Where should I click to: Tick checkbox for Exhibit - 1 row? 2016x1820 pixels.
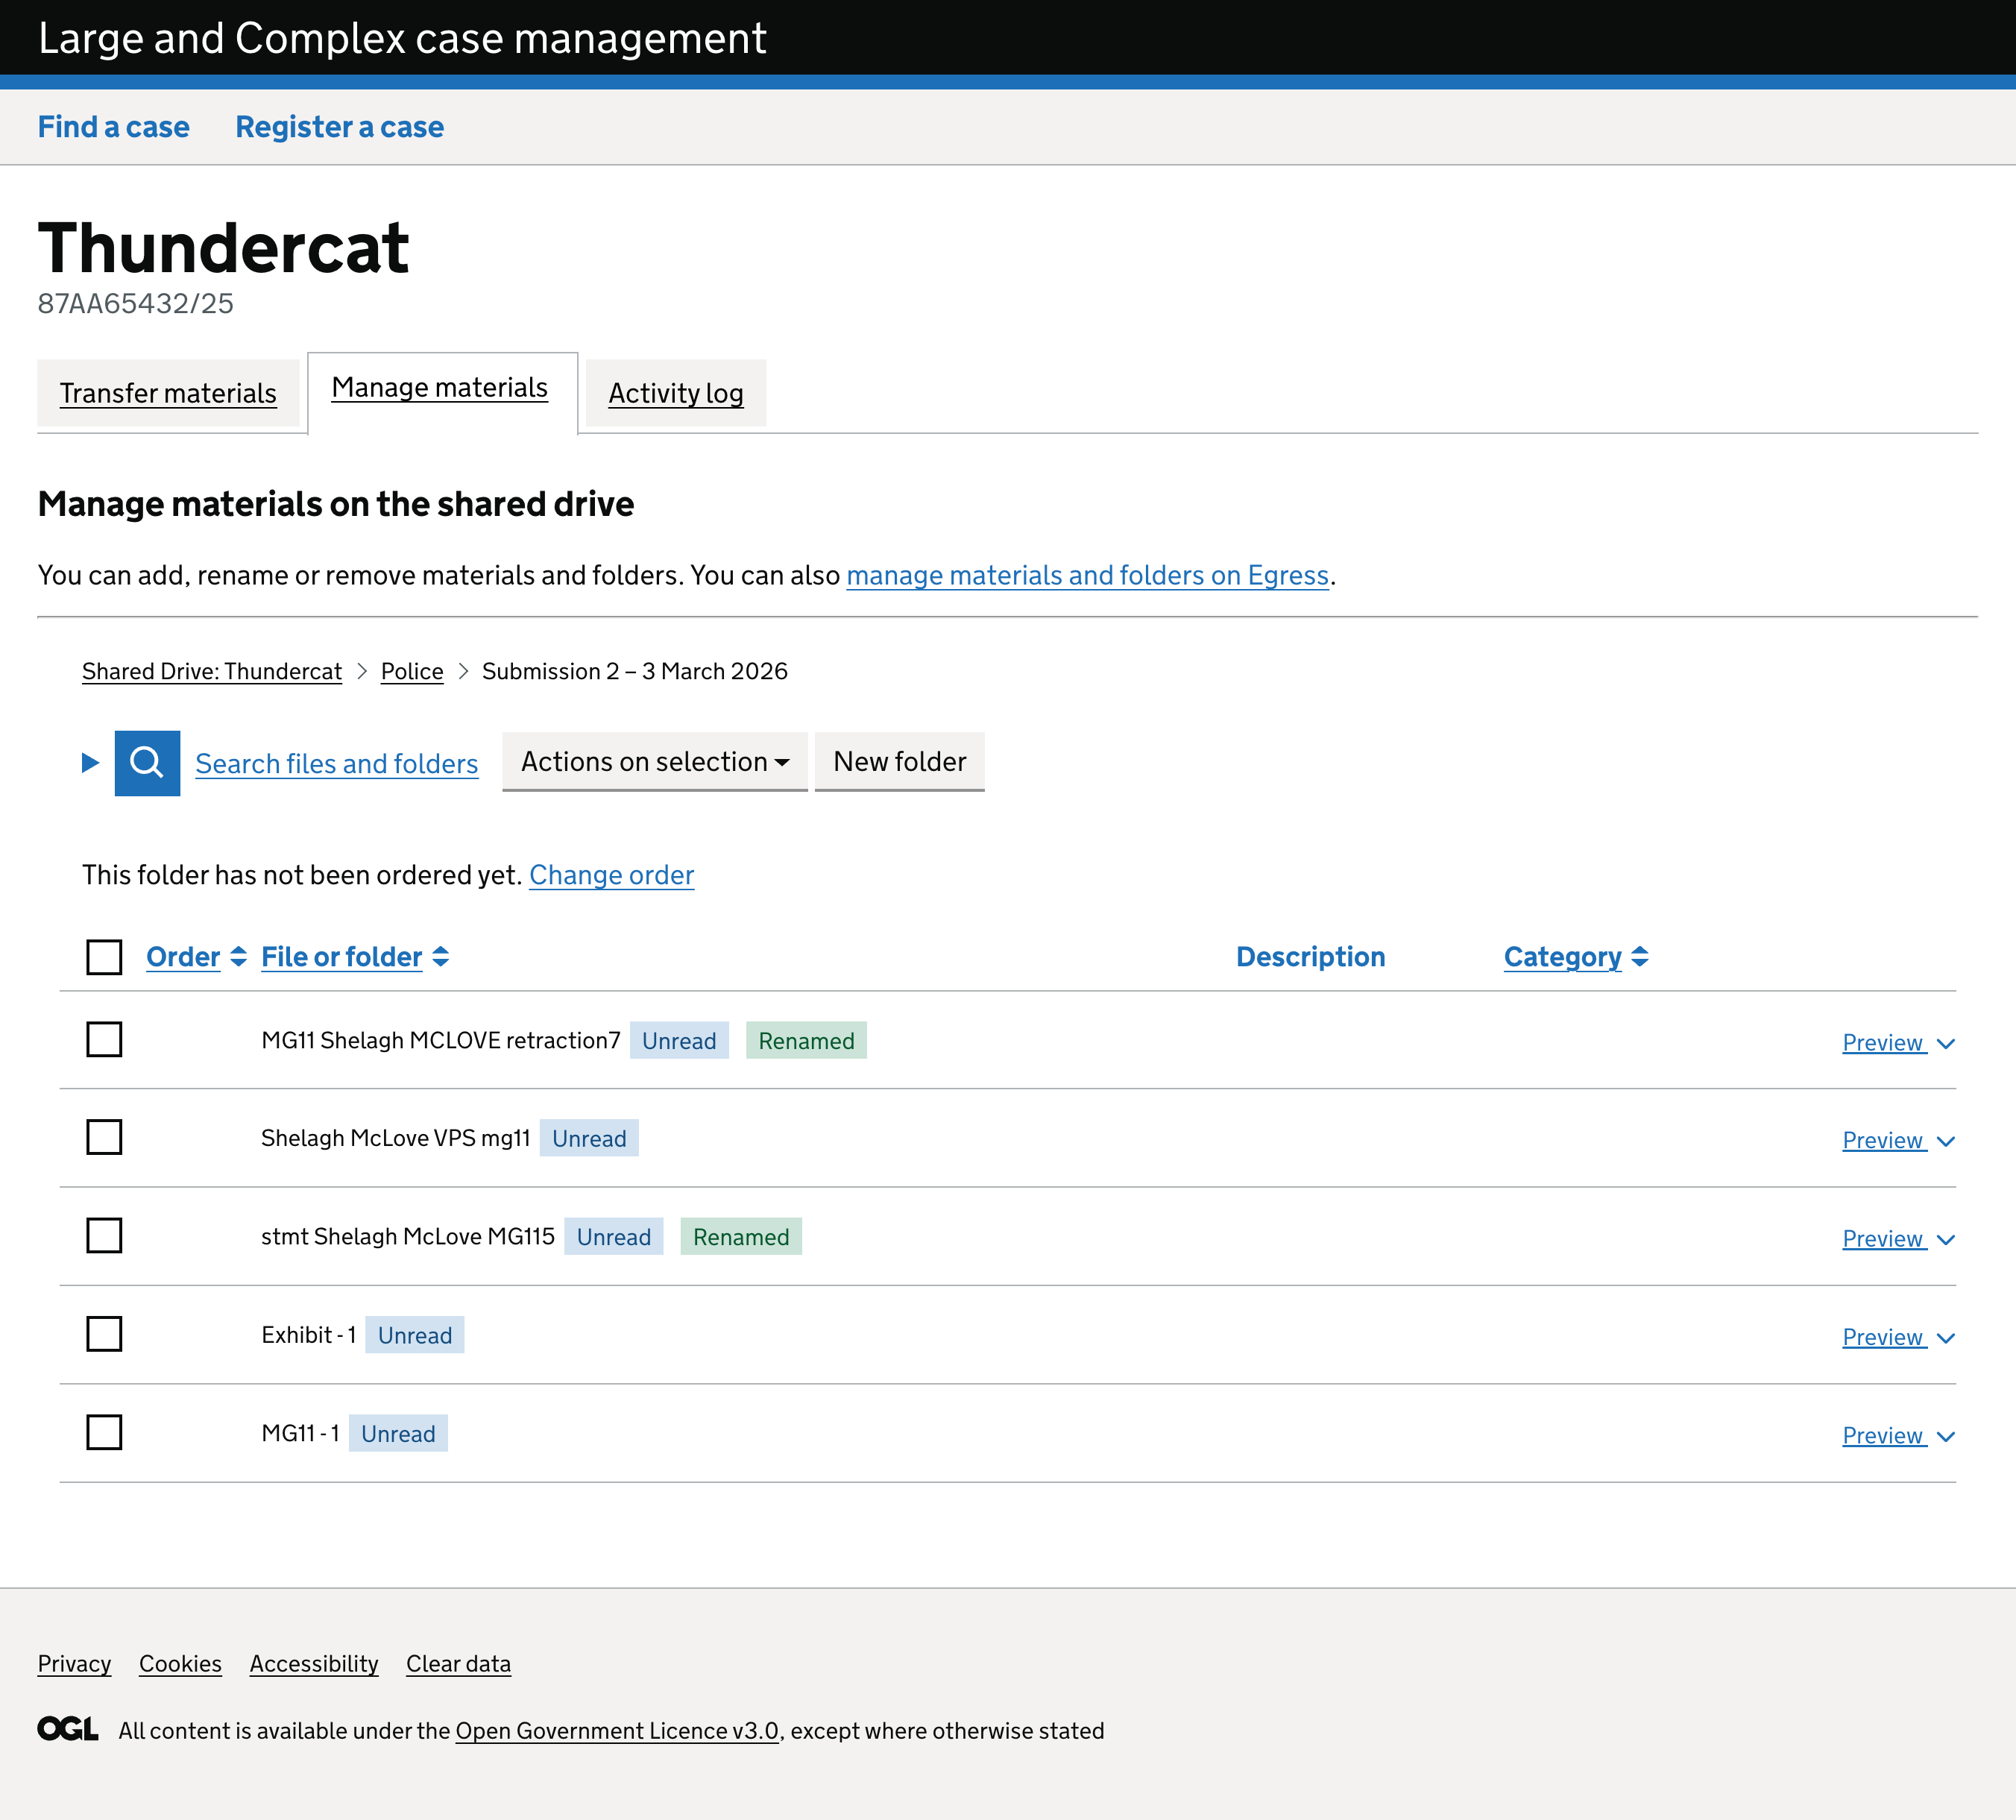pos(104,1334)
